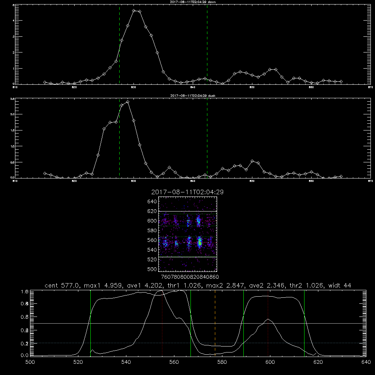This screenshot has height=375, width=375.
Task: Click the red dotted line near 555 in the bottom plot
Action: pyautogui.click(x=162, y=323)
